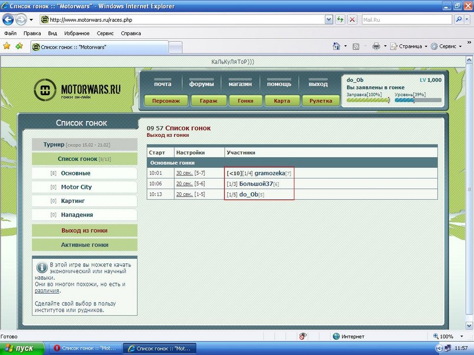Click the выход logout link
The width and height of the screenshot is (474, 355).
coord(318,84)
